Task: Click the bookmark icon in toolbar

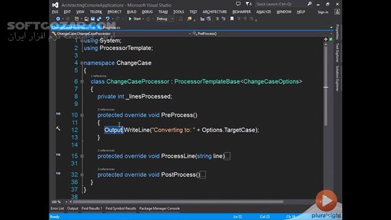Action: pos(232,18)
